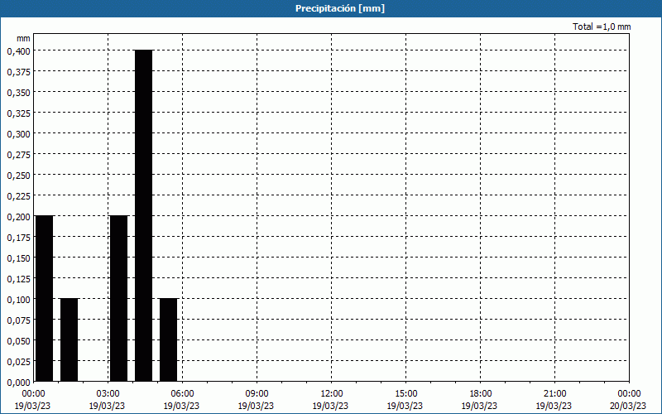Click the 03:00 time axis label
The image size is (662, 414).
(108, 394)
